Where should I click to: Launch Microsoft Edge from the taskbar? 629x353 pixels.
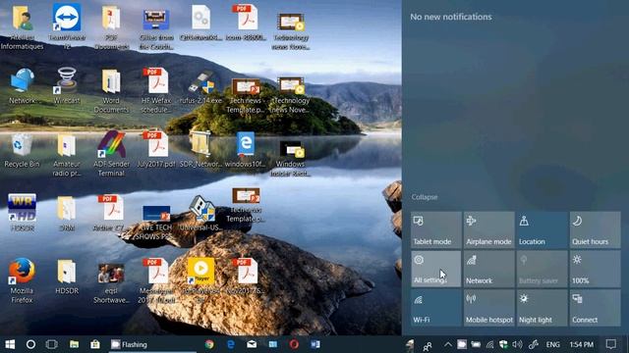tap(231, 344)
